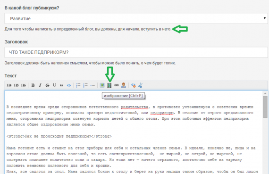This screenshot has width=269, height=174.
Task: Click the insert image icon
Action: [x=102, y=85]
